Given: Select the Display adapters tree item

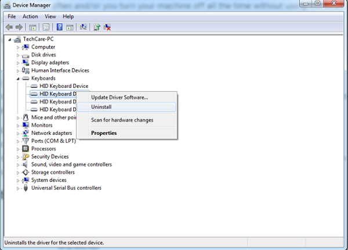Looking at the screenshot, I should [x=50, y=62].
